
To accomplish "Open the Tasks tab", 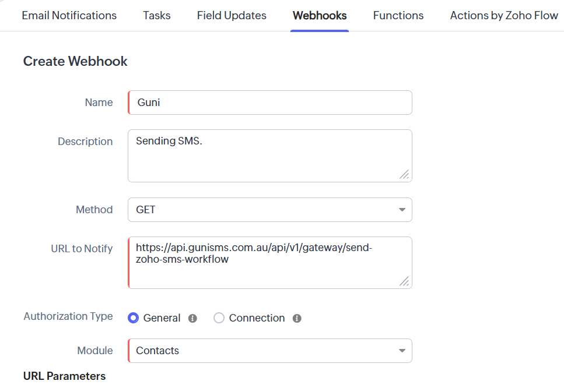I will pos(157,16).
